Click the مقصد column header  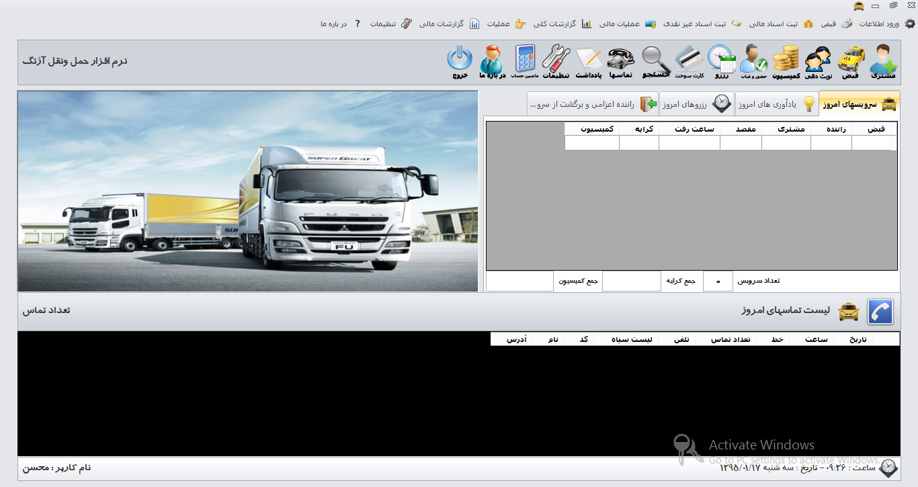pos(741,129)
